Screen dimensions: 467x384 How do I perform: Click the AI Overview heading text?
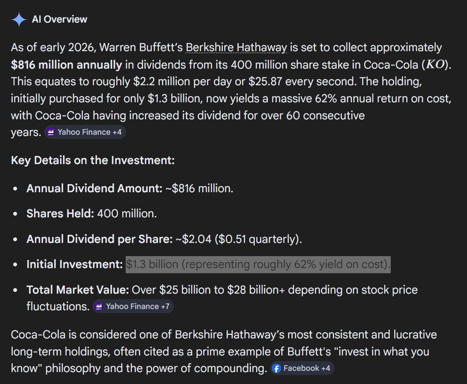[x=60, y=19]
